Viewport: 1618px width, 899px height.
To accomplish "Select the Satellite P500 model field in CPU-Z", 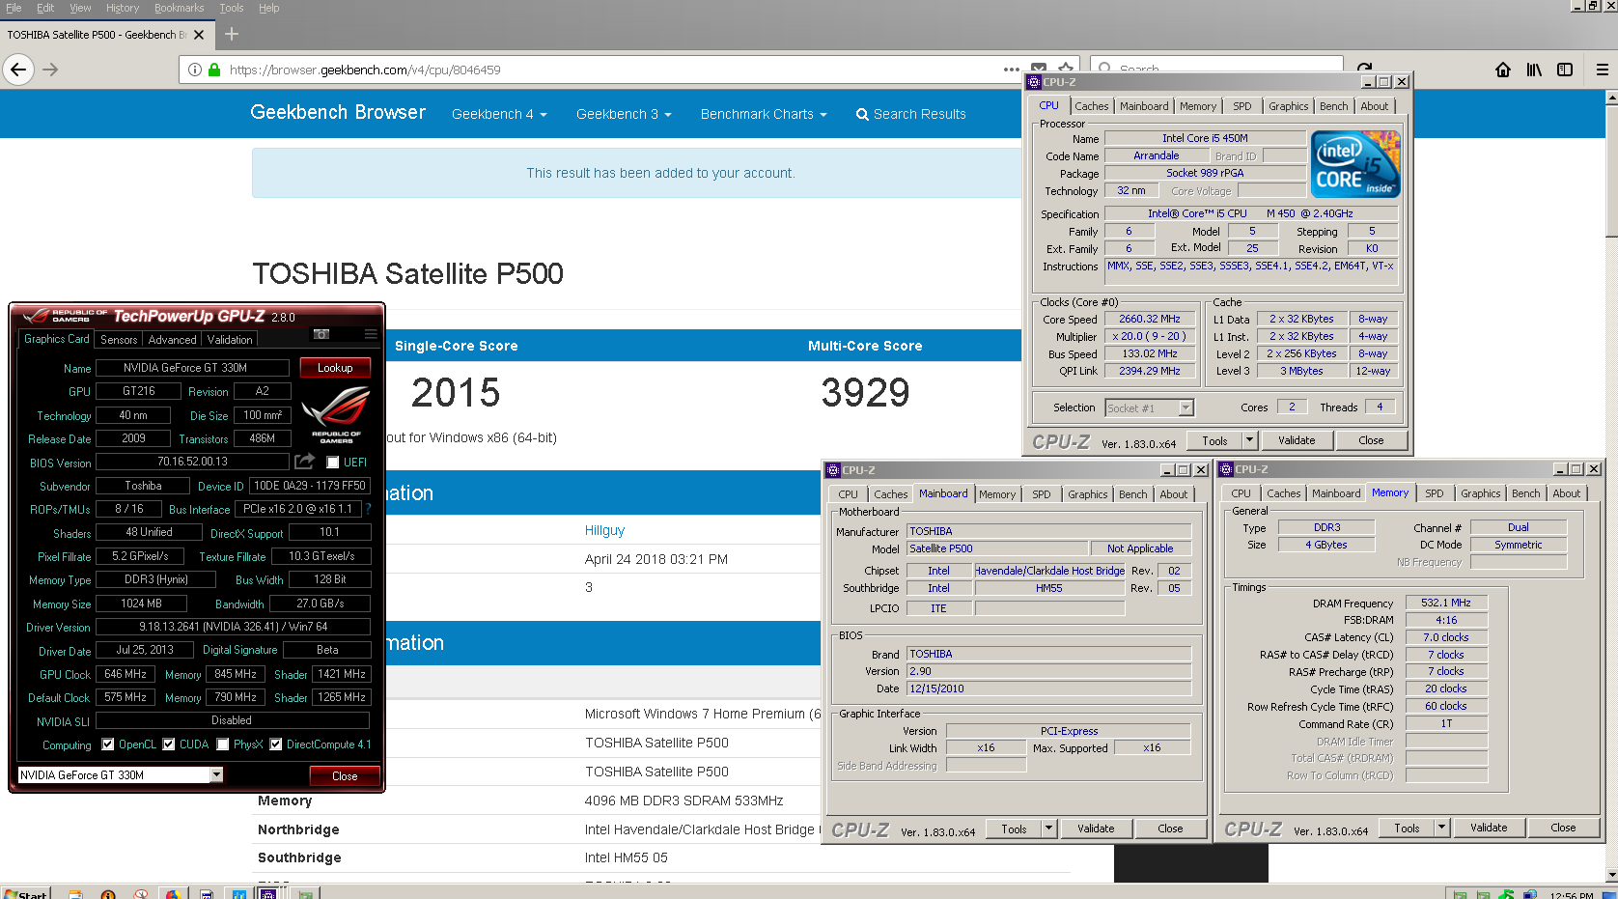I will pyautogui.click(x=997, y=548).
